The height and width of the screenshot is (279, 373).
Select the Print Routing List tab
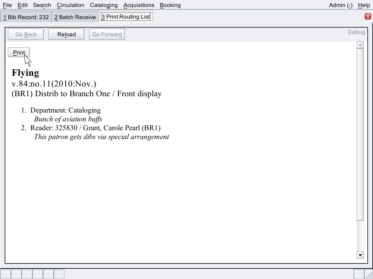125,16
